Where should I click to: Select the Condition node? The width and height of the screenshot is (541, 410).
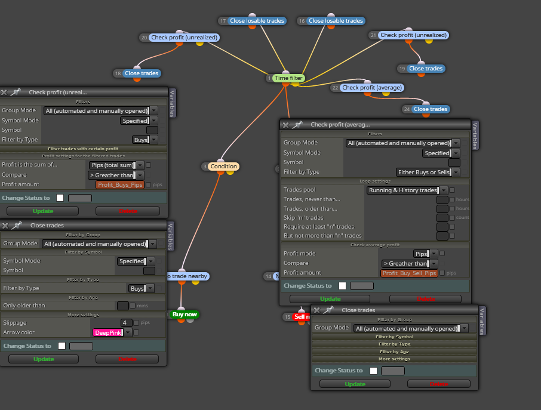[223, 166]
